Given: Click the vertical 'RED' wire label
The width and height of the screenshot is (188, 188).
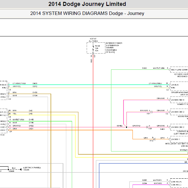Looking at the screenshot, I should tap(91, 61).
